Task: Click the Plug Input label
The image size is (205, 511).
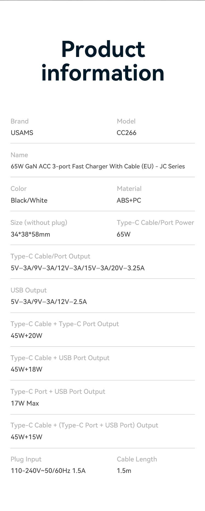Action: [x=26, y=459]
